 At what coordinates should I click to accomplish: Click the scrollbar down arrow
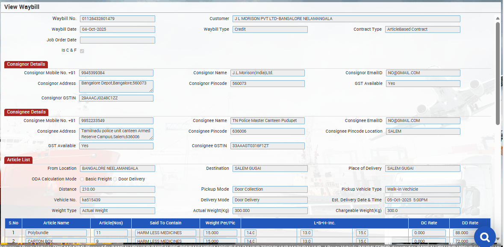(x=497, y=239)
